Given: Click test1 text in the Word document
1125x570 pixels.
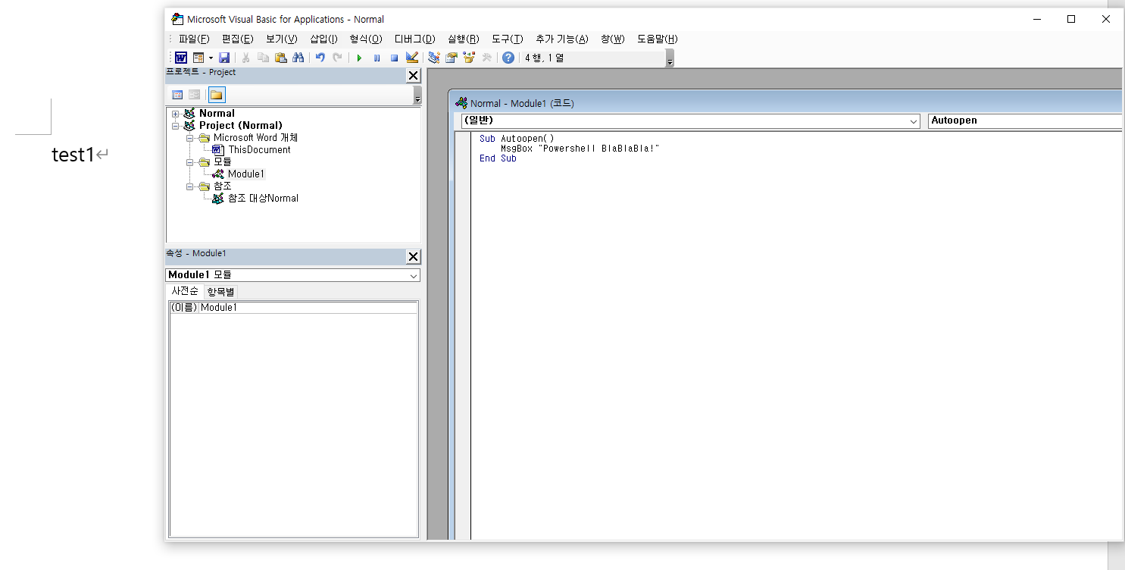Looking at the screenshot, I should pos(73,155).
